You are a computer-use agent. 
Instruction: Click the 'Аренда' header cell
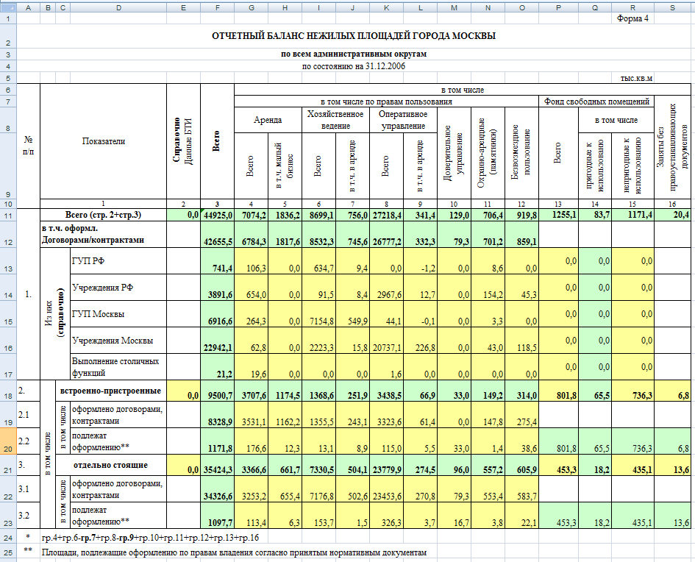pos(268,120)
